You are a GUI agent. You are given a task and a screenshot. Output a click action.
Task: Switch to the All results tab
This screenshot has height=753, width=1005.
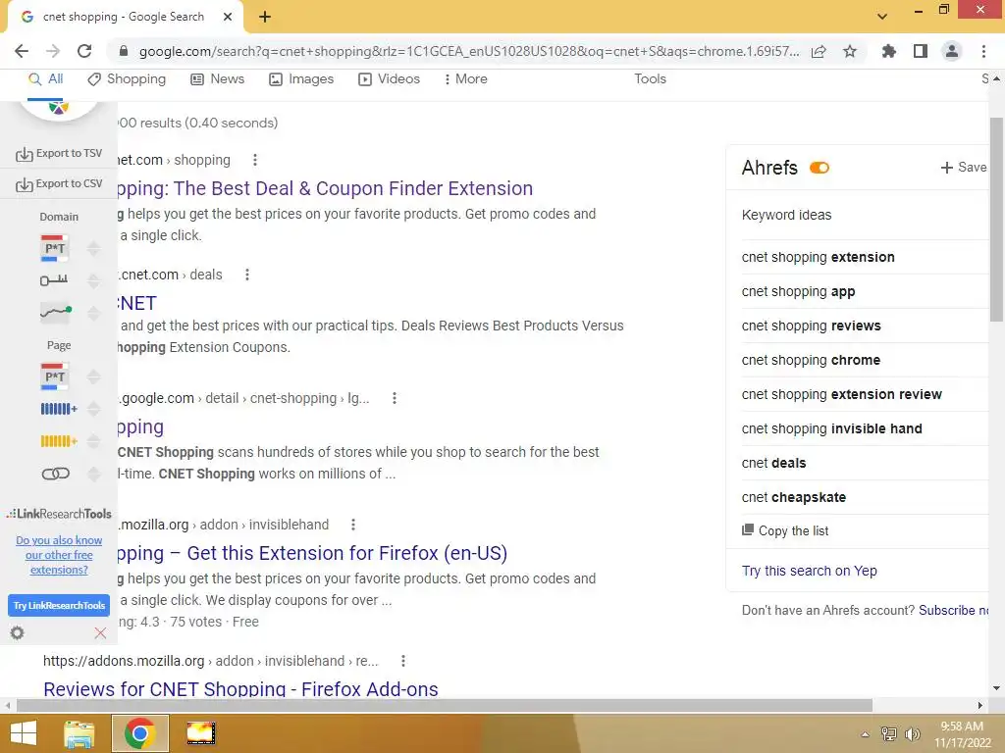[45, 78]
